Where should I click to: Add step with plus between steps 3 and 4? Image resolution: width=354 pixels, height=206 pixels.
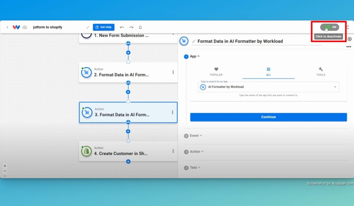coord(128,131)
